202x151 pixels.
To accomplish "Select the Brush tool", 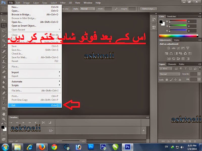I will 4,57.
